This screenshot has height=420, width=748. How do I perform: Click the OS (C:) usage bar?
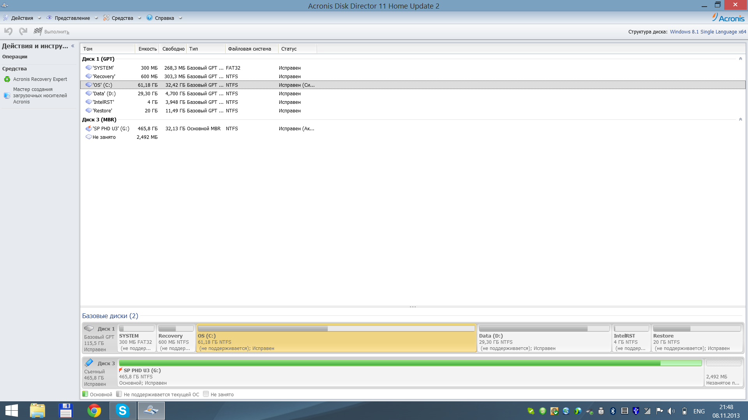point(336,329)
